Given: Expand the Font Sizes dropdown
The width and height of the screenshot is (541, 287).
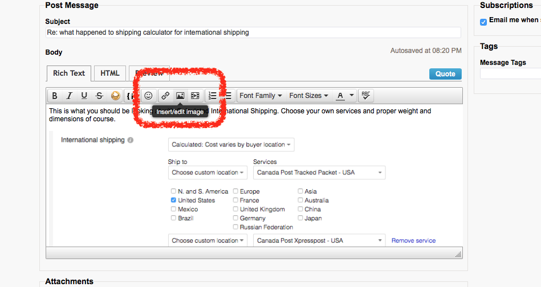Looking at the screenshot, I should 308,96.
